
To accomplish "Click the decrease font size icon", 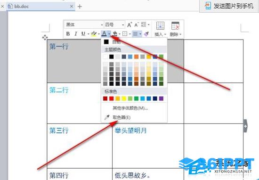I will 137,25.
